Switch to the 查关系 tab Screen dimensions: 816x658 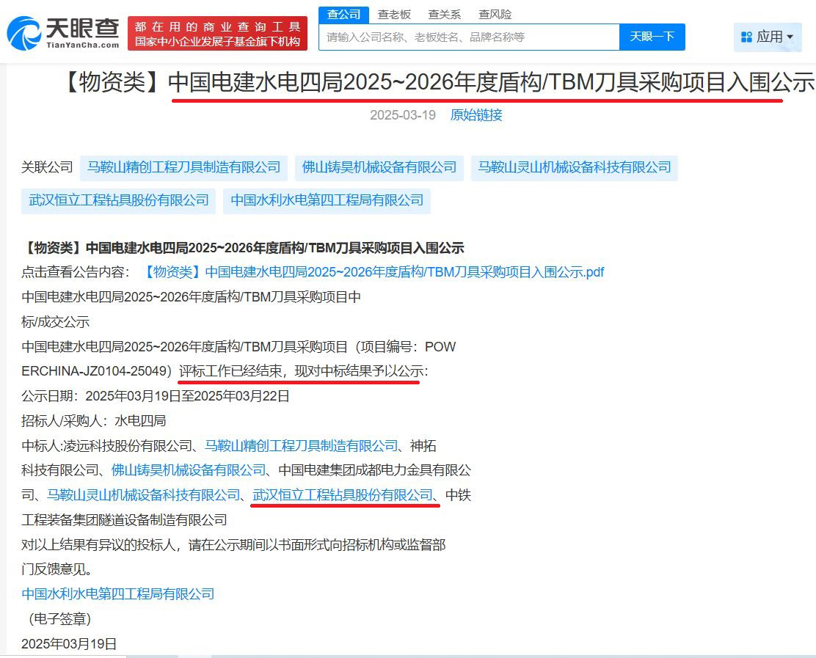(x=445, y=15)
